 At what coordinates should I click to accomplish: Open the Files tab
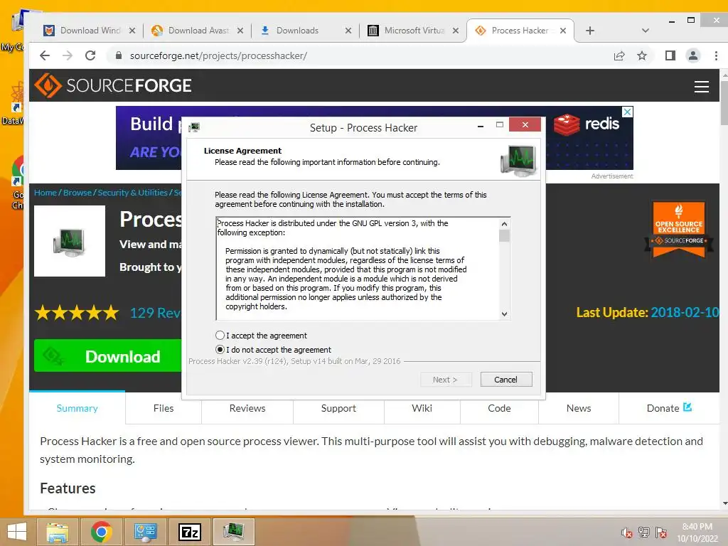pyautogui.click(x=164, y=408)
